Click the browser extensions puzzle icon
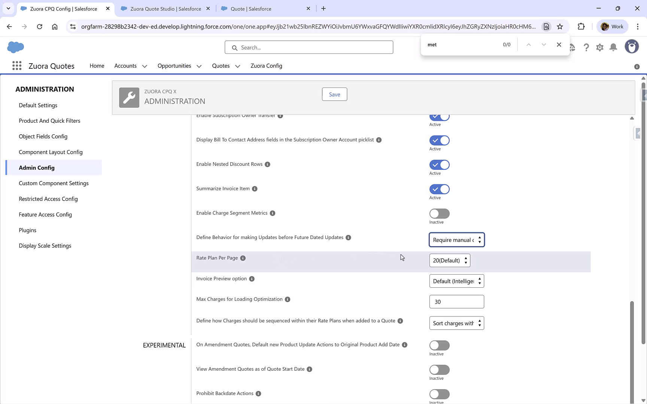Screen dimensions: 647x404 click(581, 27)
